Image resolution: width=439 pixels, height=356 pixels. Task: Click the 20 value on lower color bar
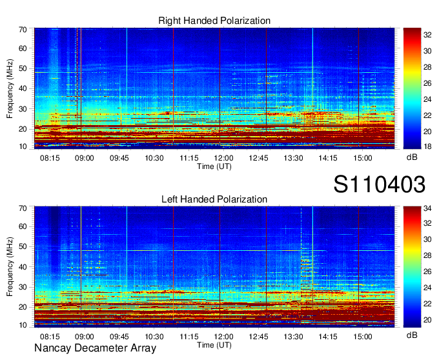427,320
